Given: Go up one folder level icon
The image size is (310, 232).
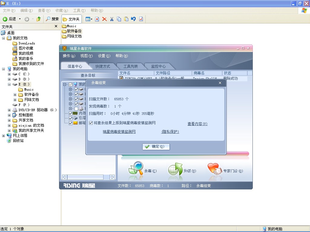Looking at the screenshot, I should (x=38, y=19).
